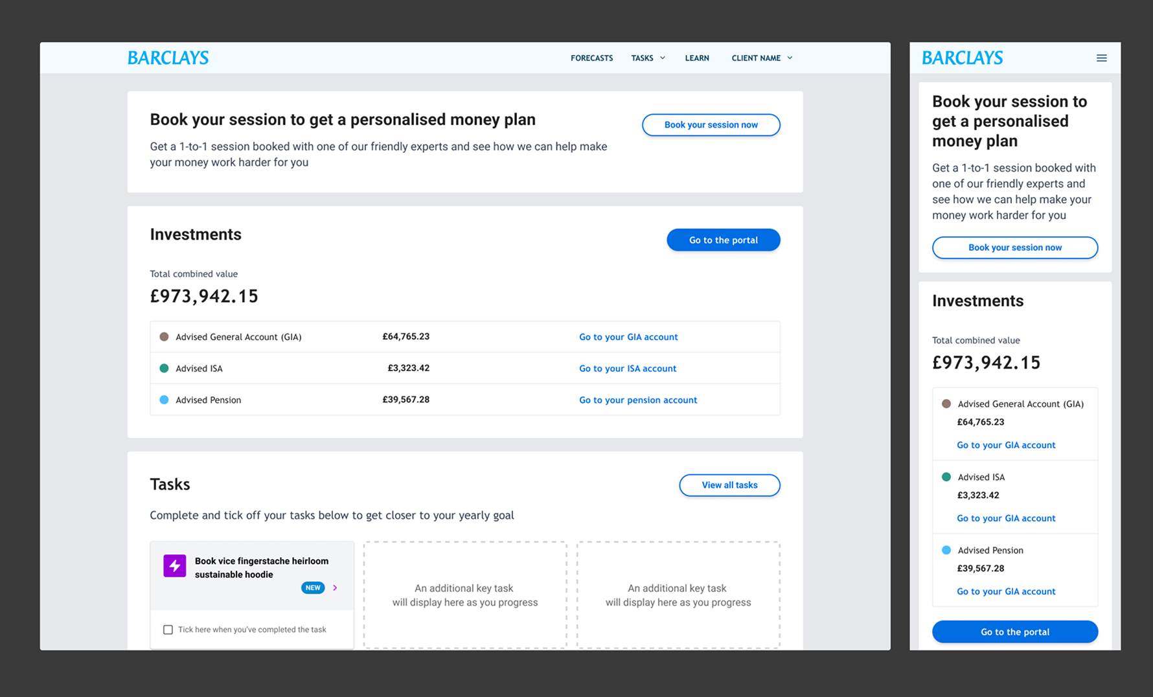Click green dot beside desktop Advised ISA
The image size is (1153, 697).
point(164,368)
